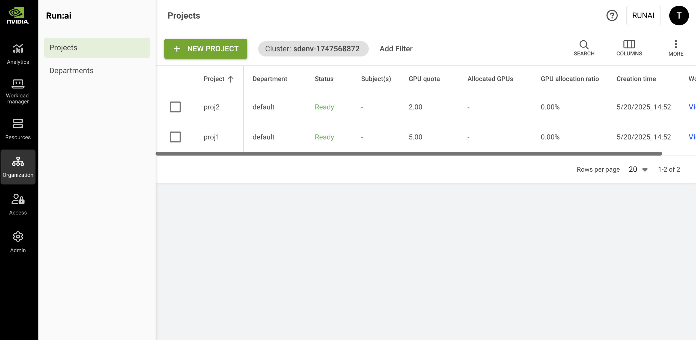
Task: Open Workload manager in sidebar
Action: 18,91
